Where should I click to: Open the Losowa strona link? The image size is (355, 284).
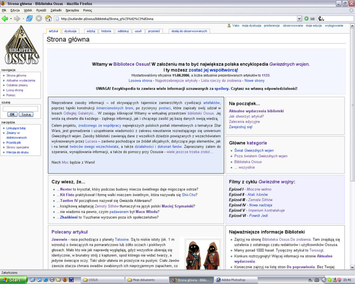(x=140, y=80)
